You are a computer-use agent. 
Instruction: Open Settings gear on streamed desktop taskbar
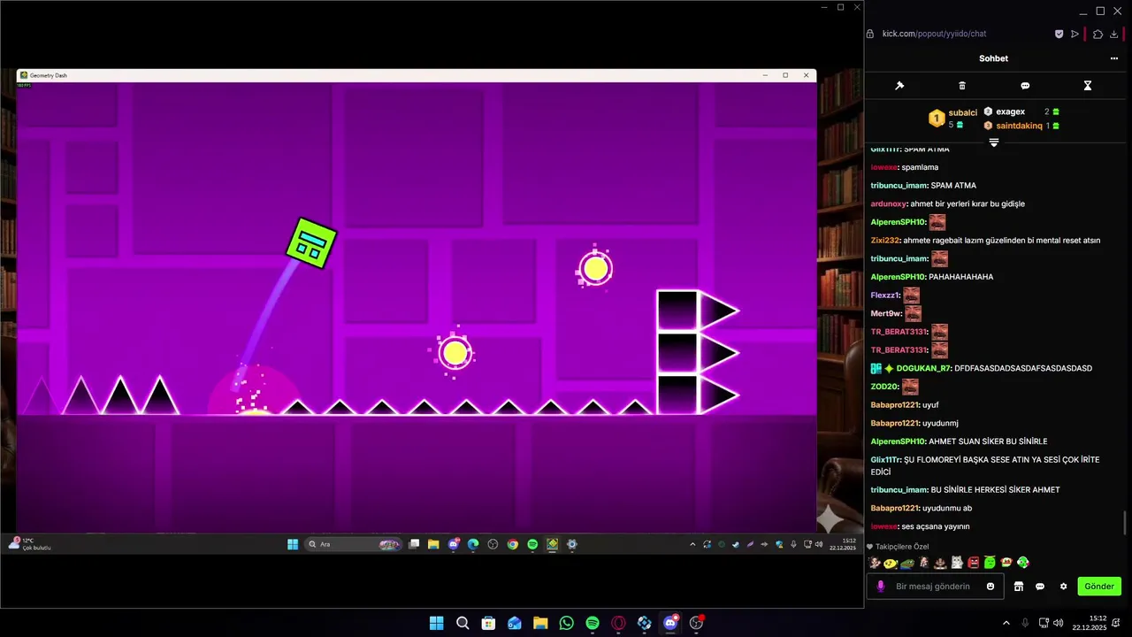[x=571, y=544]
